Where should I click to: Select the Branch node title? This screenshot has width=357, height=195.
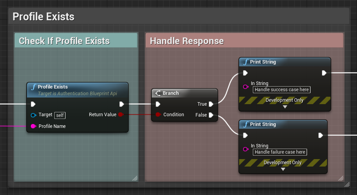click(171, 93)
